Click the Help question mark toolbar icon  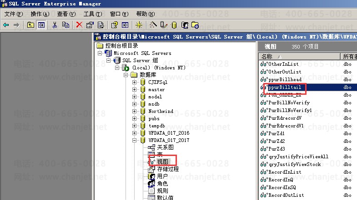tap(114, 25)
